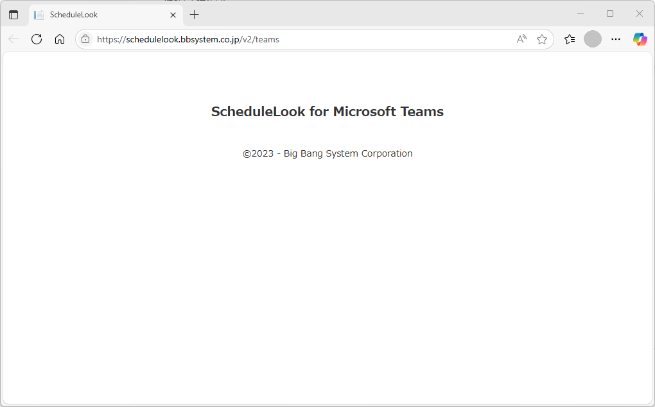655x407 pixels.
Task: Click the ScheduleLook for Microsoft Teams heading
Action: (x=327, y=112)
